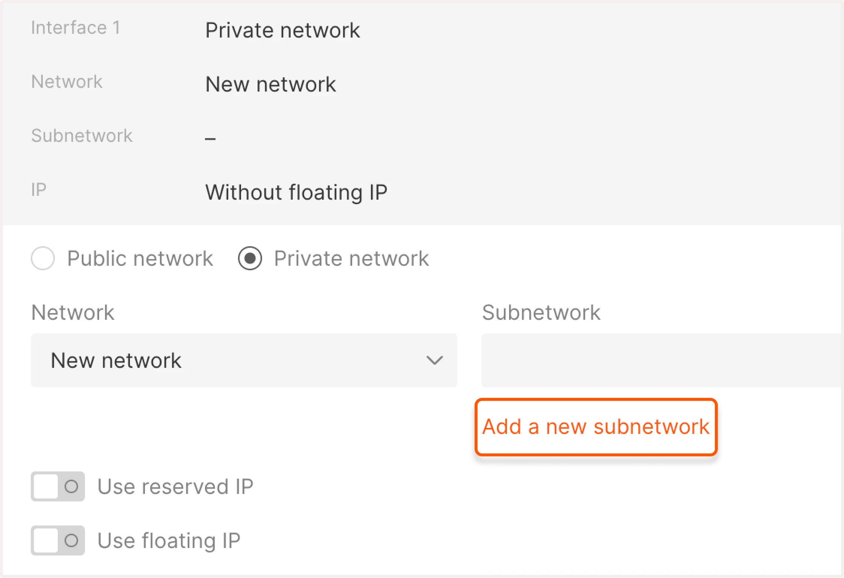The height and width of the screenshot is (578, 844).
Task: Select the Public network radio button
Action: 43,258
